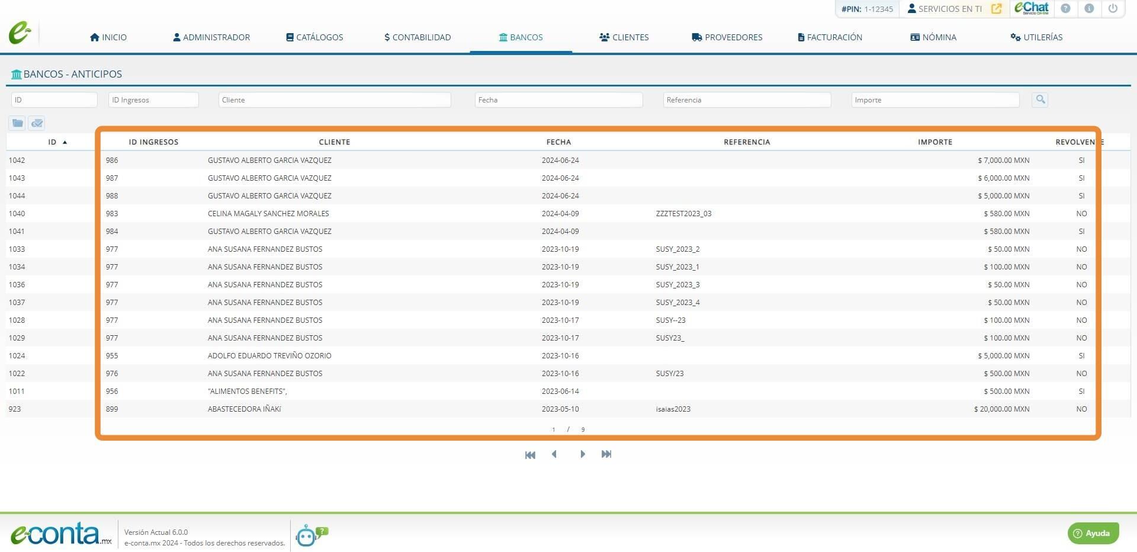This screenshot has height=552, width=1137.
Task: Go to the last page of results
Action: 606,454
